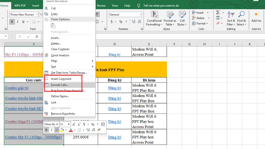Viewport: 265px width, 149px height.
Task: Click yellow fill color in mini toolbar
Action: (62, 130)
